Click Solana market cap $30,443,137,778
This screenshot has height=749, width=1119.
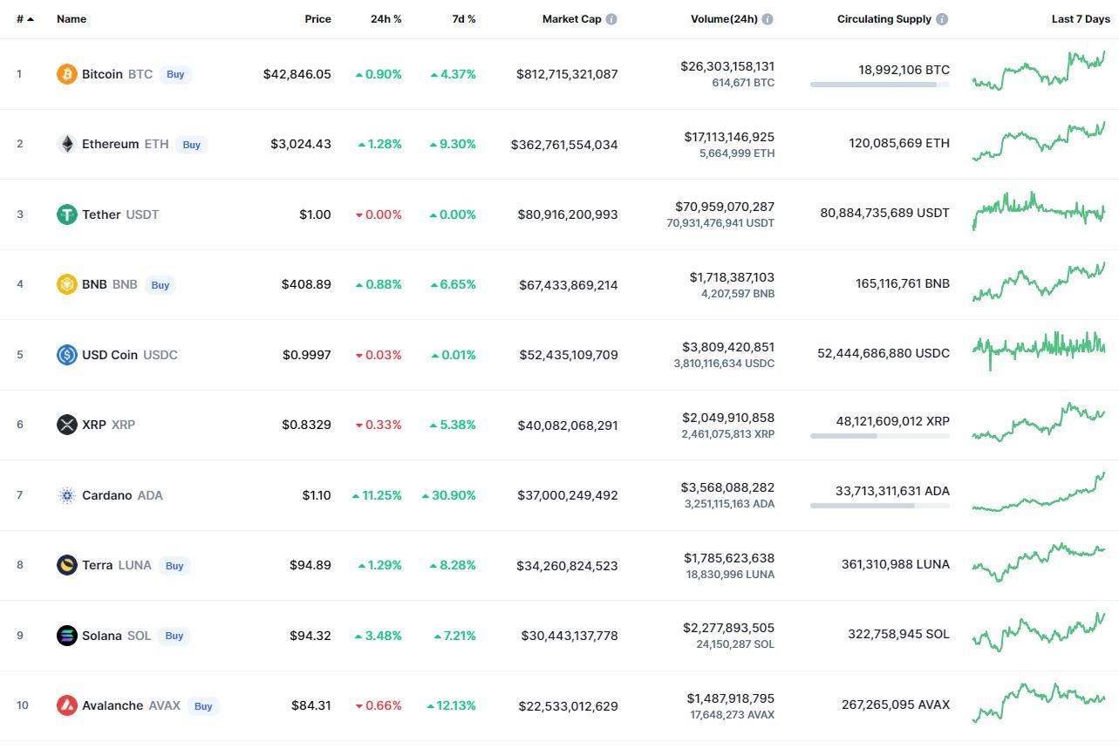[x=570, y=636]
